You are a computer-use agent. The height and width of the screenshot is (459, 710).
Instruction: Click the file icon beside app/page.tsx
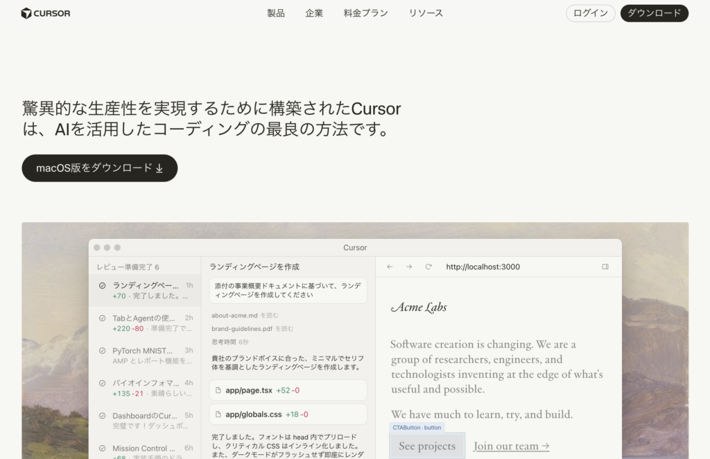point(218,390)
